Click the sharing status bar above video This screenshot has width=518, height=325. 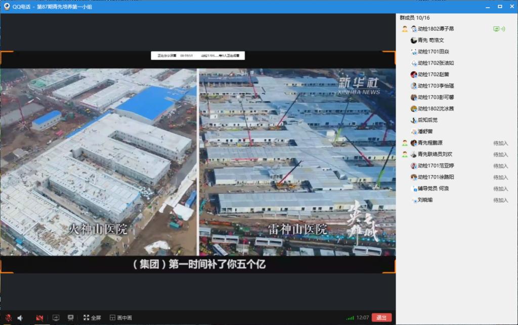tap(197, 56)
